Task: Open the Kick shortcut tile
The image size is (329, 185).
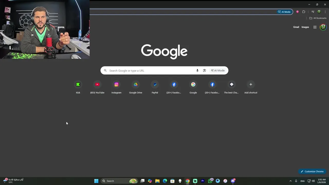Action: [x=78, y=87]
